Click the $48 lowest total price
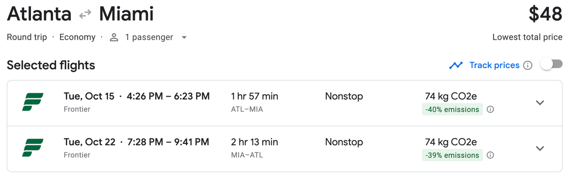Viewport: 570px width, 177px height. pyautogui.click(x=545, y=14)
